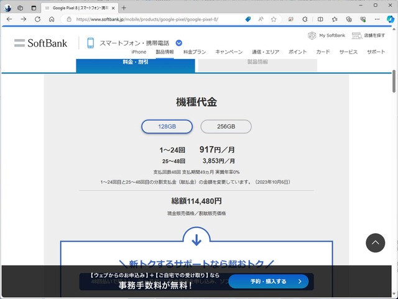Click the 917円/月 price text
Image resolution: width=398 pixels, height=299 pixels.
[217, 149]
